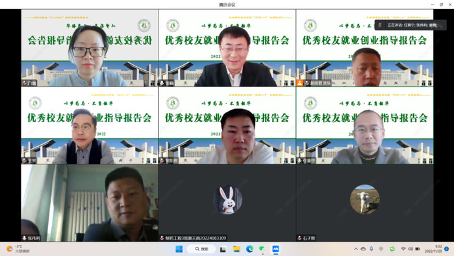Open the clock and date 2022/11/20

click(433, 249)
